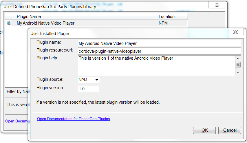
Task: Edit the Plugin version field showing 1.0
Action: pyautogui.click(x=89, y=89)
